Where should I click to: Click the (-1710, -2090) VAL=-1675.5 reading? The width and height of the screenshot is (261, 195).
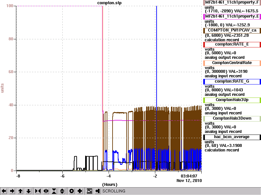(231, 11)
